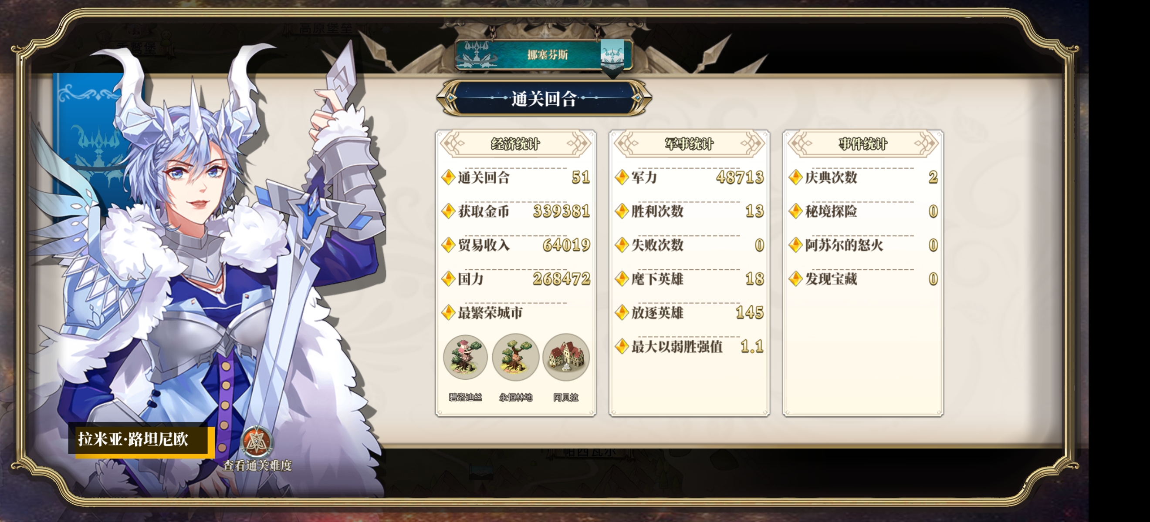Click the diamond icon beside 庆典次数
The height and width of the screenshot is (522, 1150).
795,177
